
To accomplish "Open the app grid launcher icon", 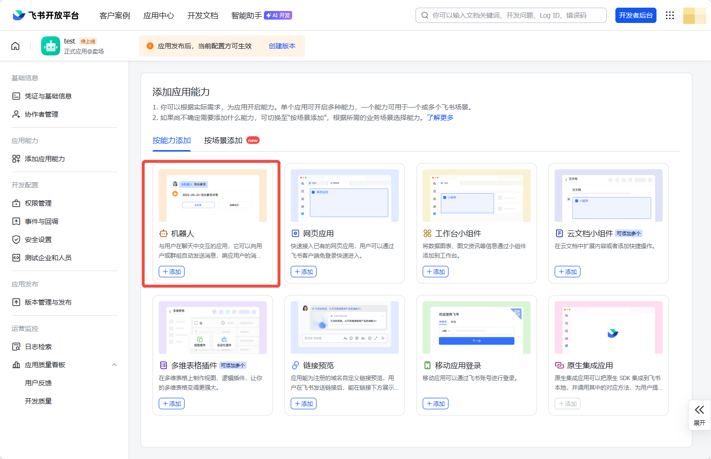I will click(669, 15).
